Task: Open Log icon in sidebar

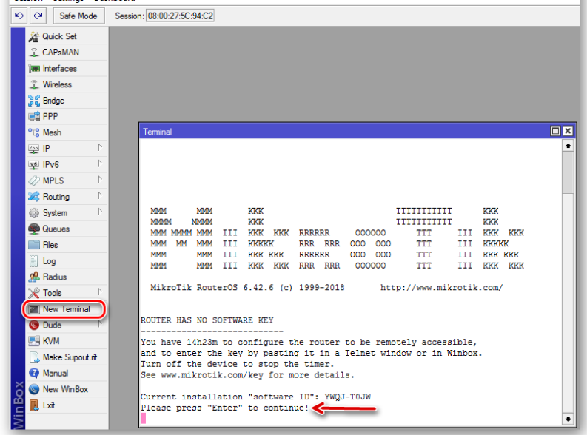Action: [x=34, y=261]
